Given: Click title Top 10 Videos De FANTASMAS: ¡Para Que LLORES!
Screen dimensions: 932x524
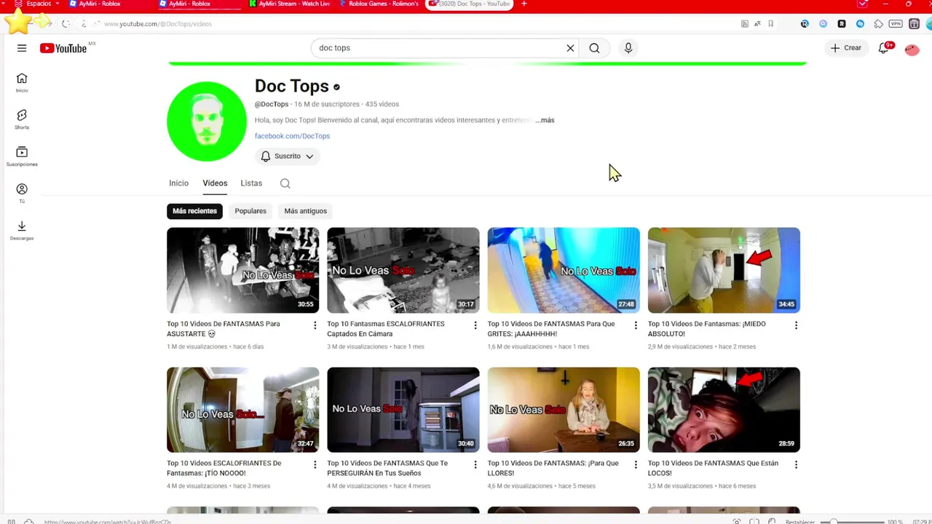Looking at the screenshot, I should click(x=553, y=468).
